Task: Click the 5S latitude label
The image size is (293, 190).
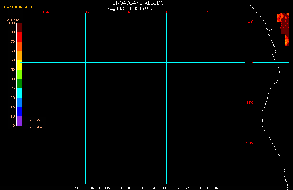Action: coord(251,21)
